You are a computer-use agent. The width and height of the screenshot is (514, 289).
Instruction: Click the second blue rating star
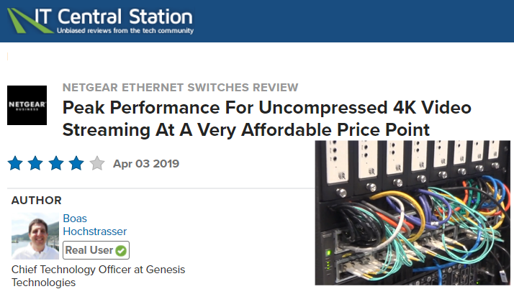35,163
